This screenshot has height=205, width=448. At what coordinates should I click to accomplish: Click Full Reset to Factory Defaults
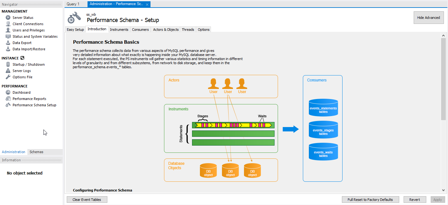[x=370, y=200]
